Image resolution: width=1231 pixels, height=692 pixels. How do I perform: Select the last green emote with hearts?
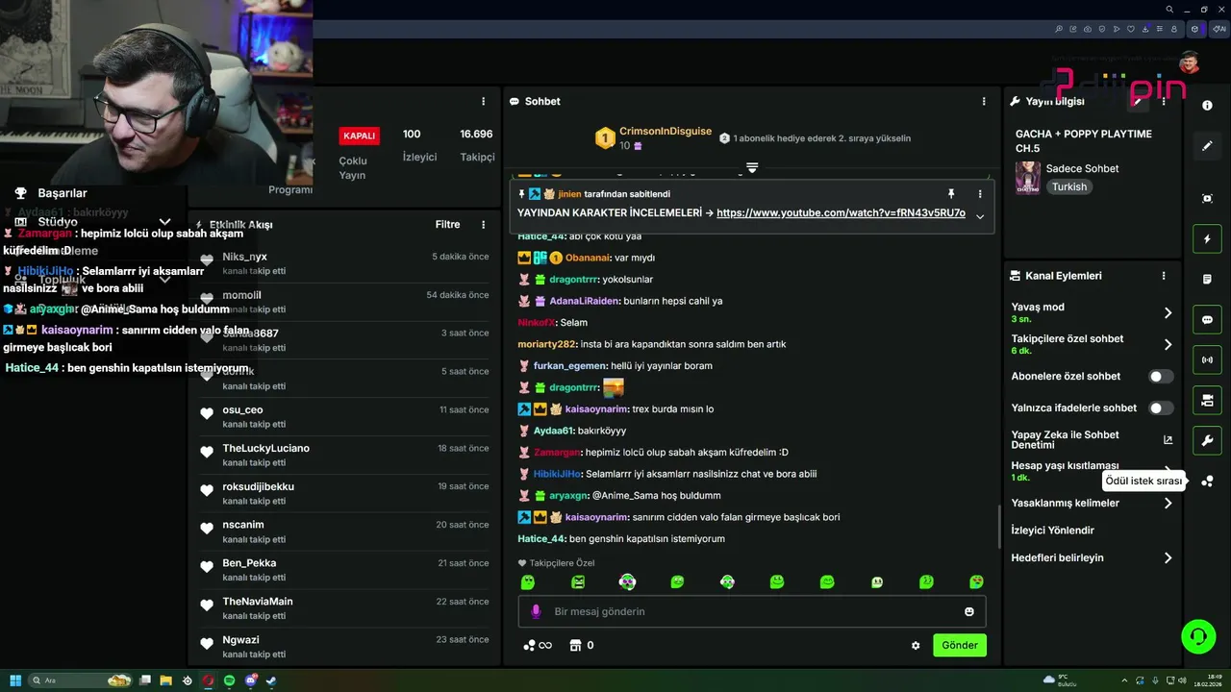pos(976,582)
